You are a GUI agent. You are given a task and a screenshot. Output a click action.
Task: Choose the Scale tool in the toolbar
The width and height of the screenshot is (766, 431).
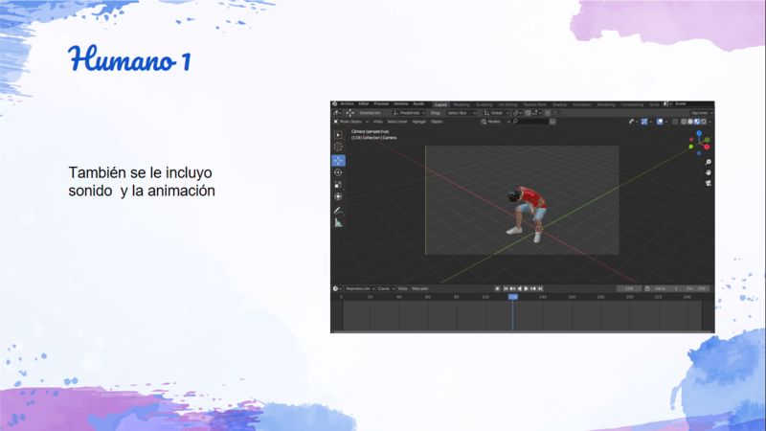point(338,185)
